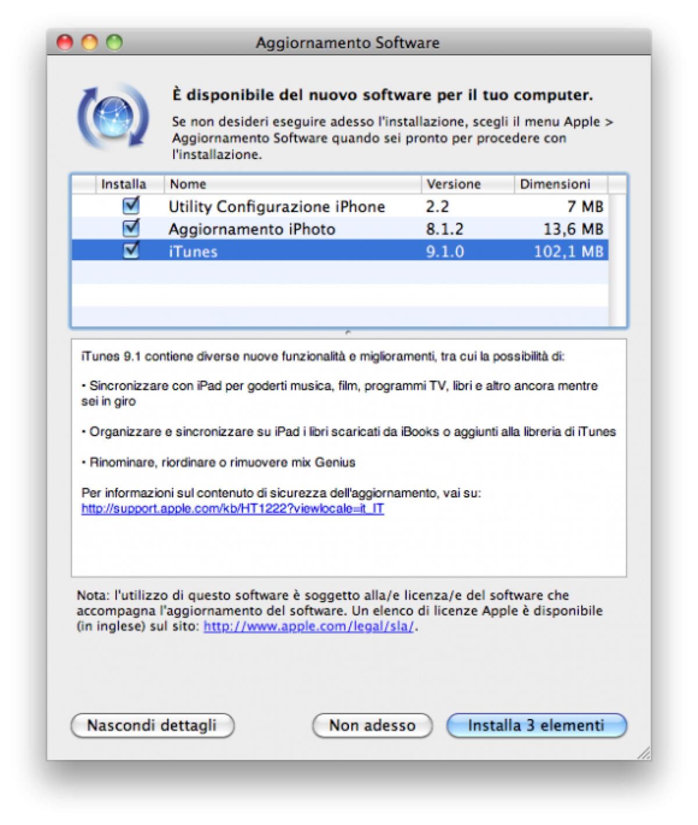698x825 pixels.
Task: Click the Nome column header
Action: (187, 184)
